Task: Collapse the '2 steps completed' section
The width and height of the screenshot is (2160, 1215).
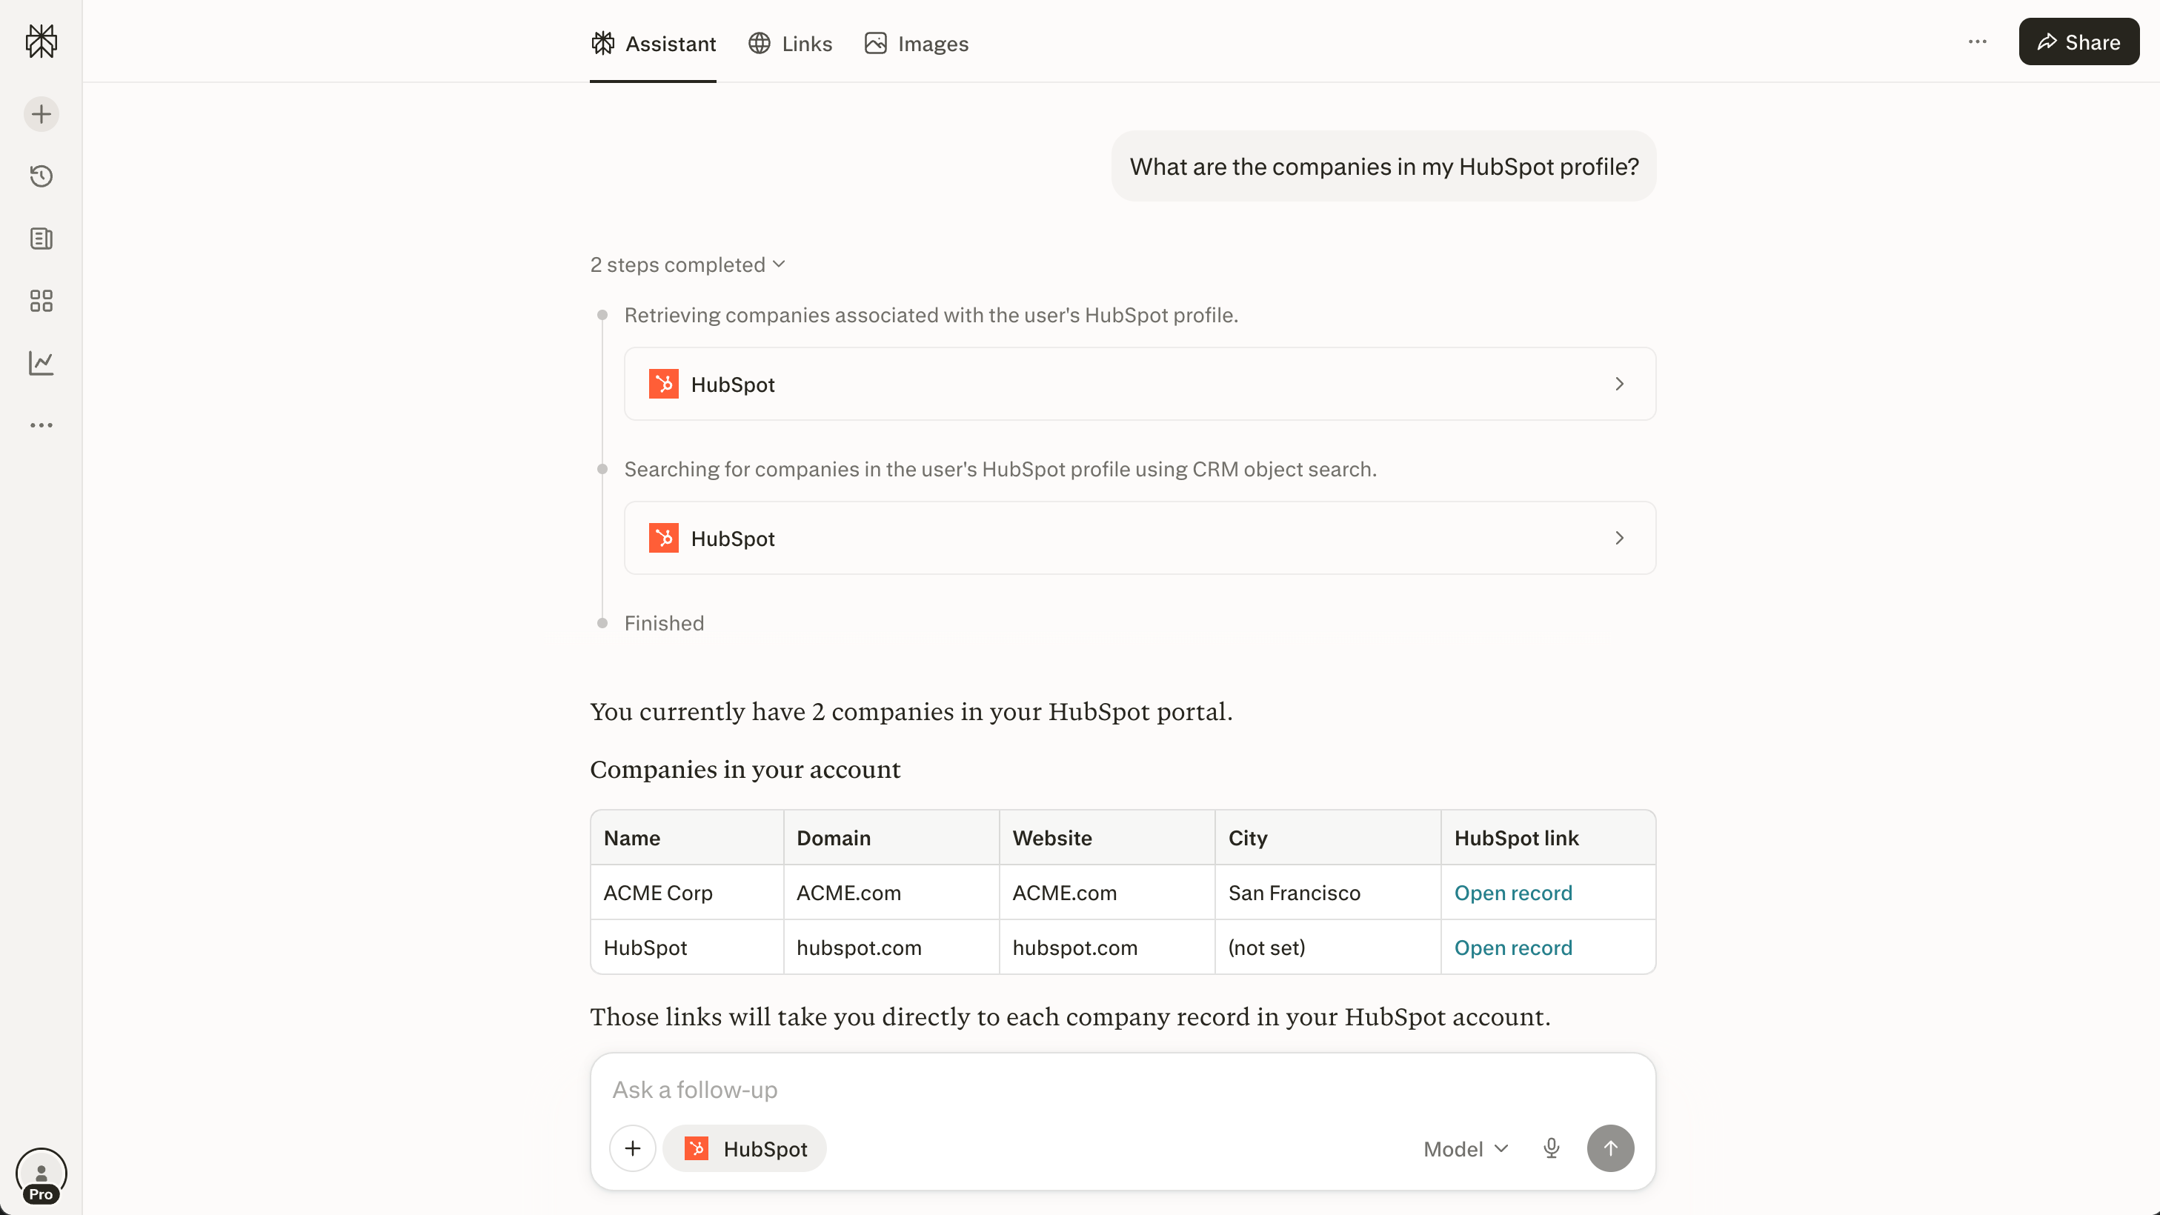Action: click(x=688, y=265)
